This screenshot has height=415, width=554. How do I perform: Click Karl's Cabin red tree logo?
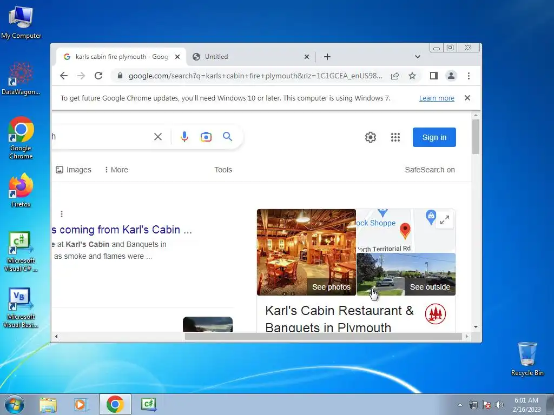click(436, 314)
